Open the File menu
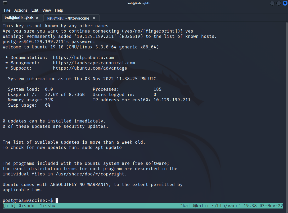The height and width of the screenshot is (213, 288). click(7, 10)
